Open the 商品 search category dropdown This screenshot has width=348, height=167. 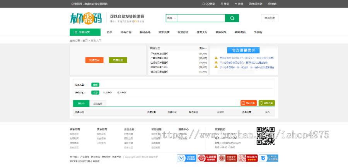pos(171,18)
